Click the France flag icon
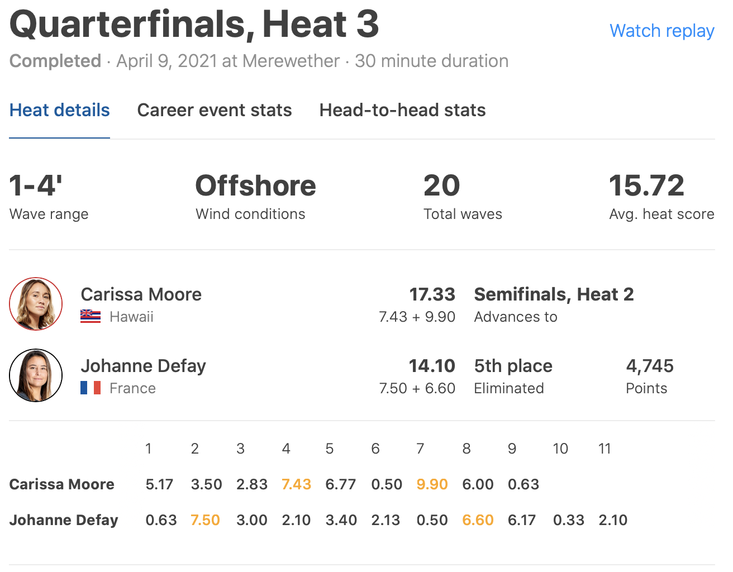 [91, 388]
